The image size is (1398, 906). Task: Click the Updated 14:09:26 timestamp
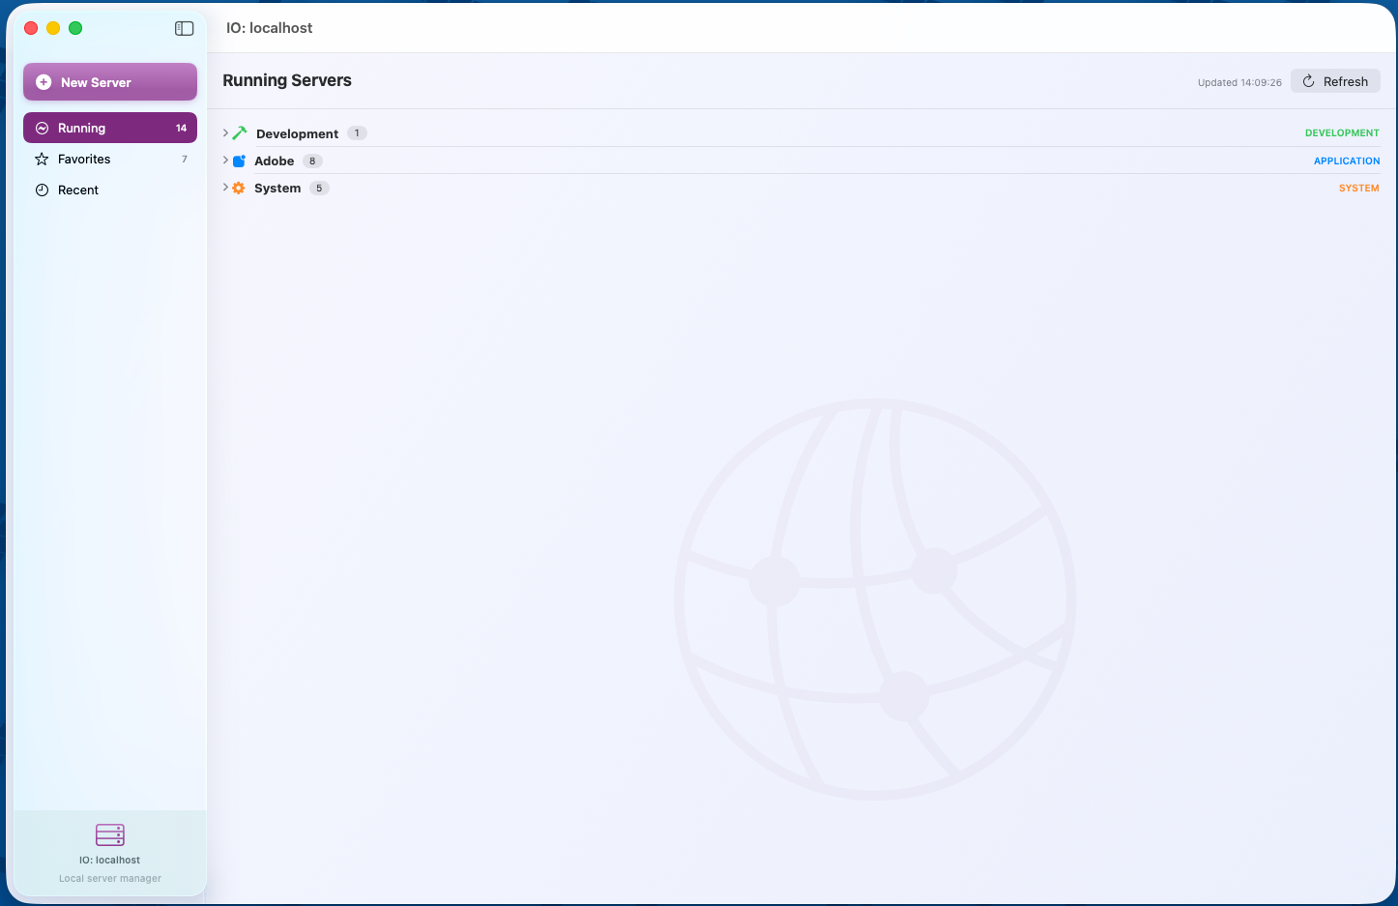(1239, 82)
